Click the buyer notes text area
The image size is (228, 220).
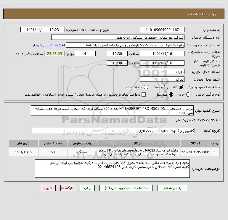pyautogui.click(x=112, y=169)
